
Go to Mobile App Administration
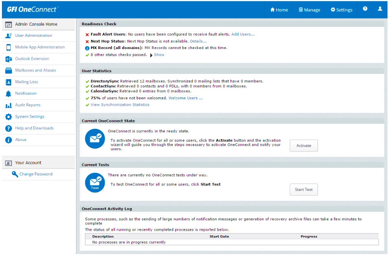pyautogui.click(x=40, y=47)
